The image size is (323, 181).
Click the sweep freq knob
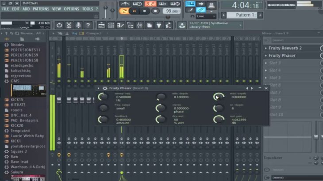pyautogui.click(x=103, y=97)
